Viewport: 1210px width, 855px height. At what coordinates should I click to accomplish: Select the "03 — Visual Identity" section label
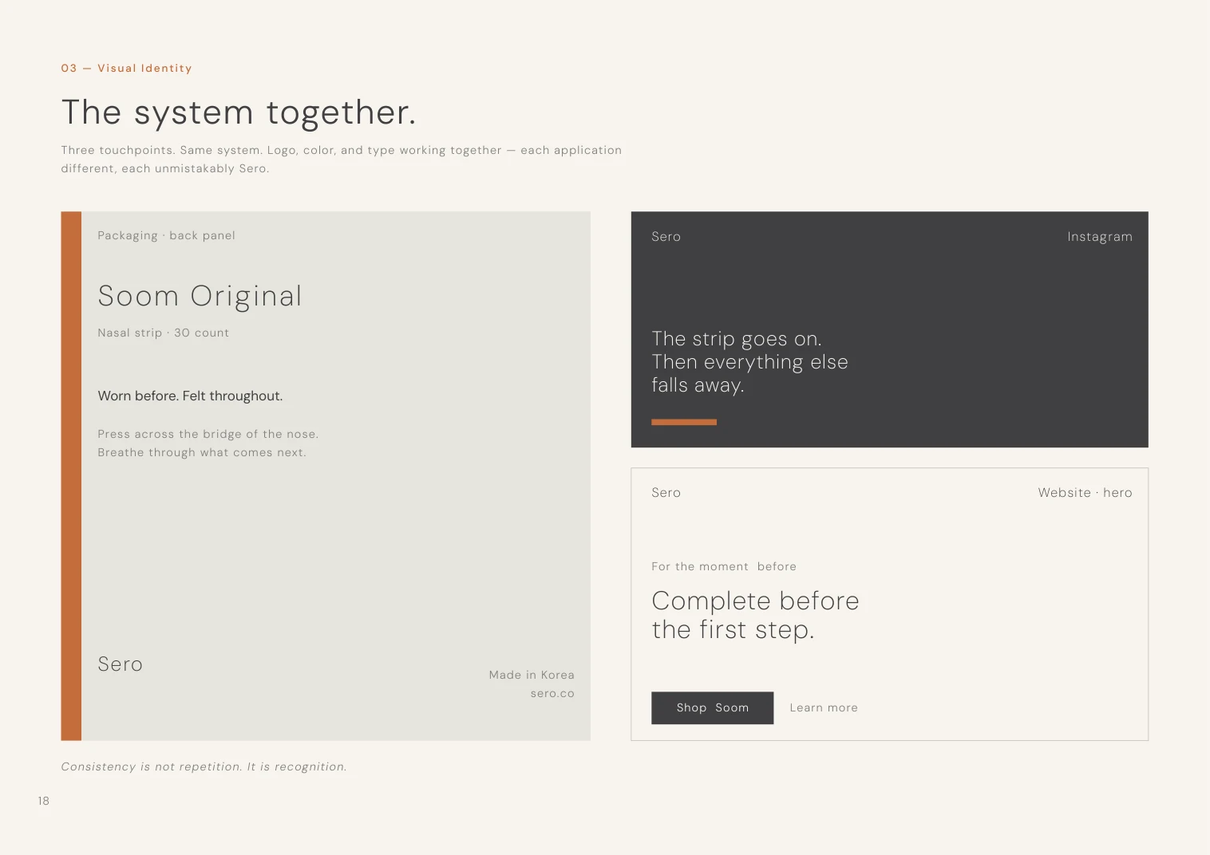pos(126,68)
